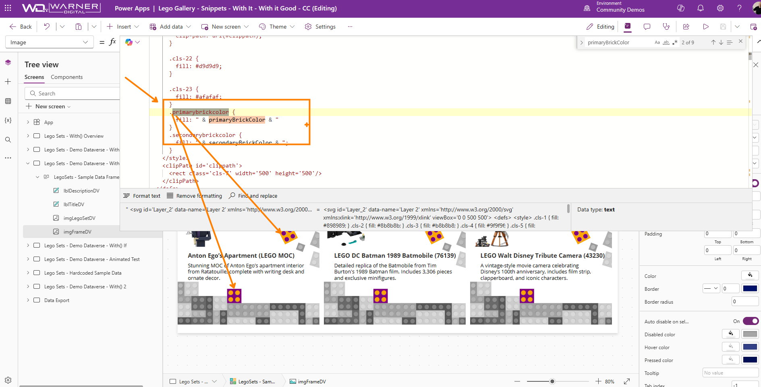
Task: Open the Data table icon in sidebar
Action: click(8, 101)
